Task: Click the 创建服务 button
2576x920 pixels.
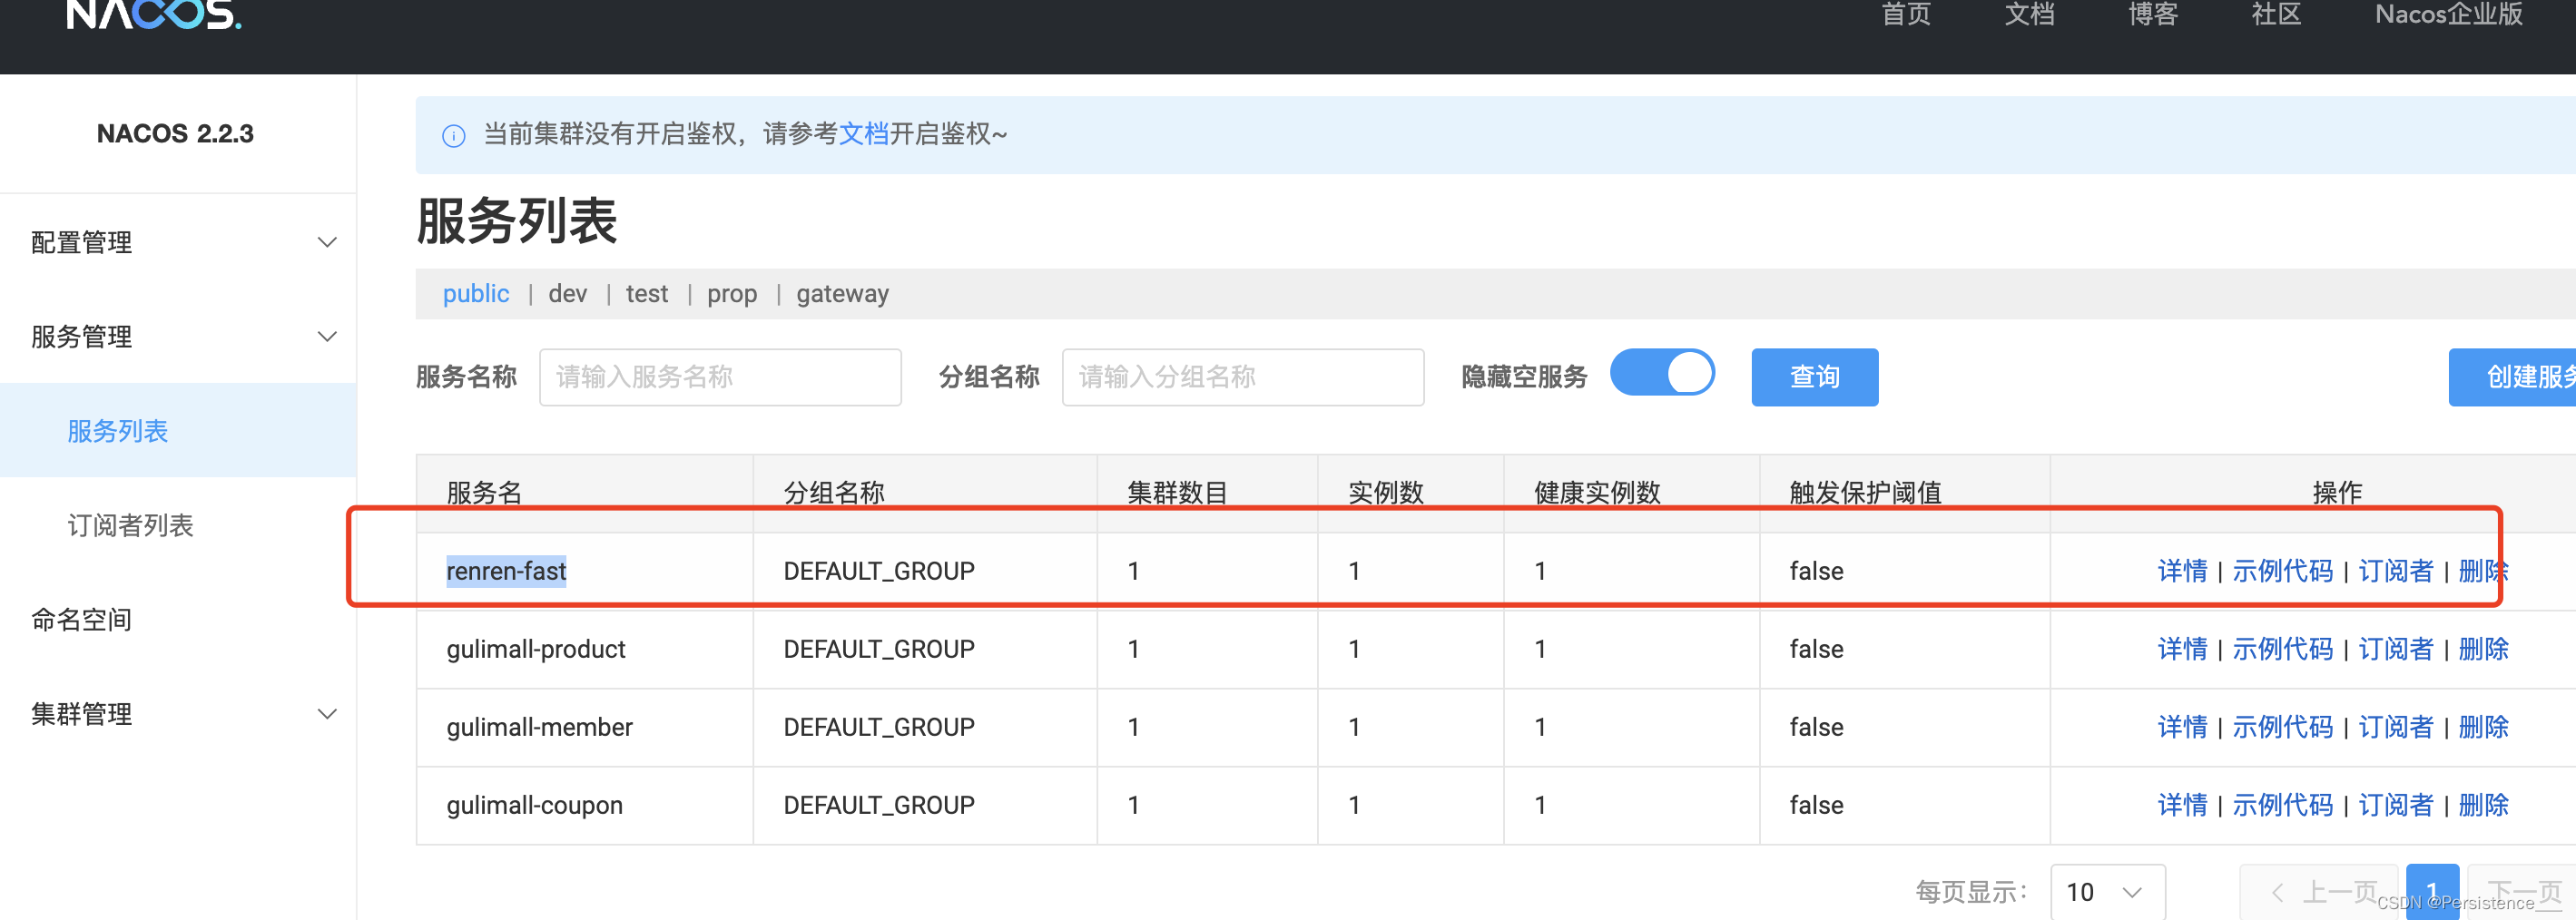Action: pos(2512,377)
